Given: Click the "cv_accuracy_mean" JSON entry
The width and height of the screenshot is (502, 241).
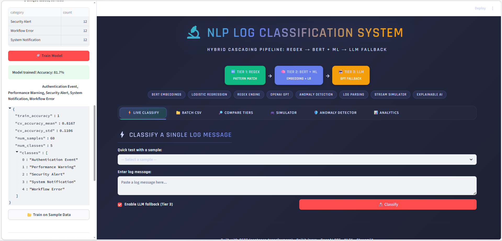Looking at the screenshot, I should coord(45,124).
